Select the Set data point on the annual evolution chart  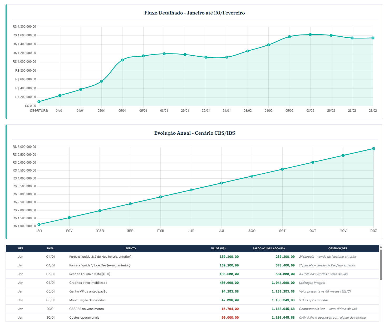point(282,169)
